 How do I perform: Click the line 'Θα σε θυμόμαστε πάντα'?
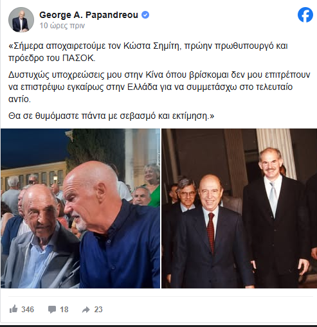point(111,116)
